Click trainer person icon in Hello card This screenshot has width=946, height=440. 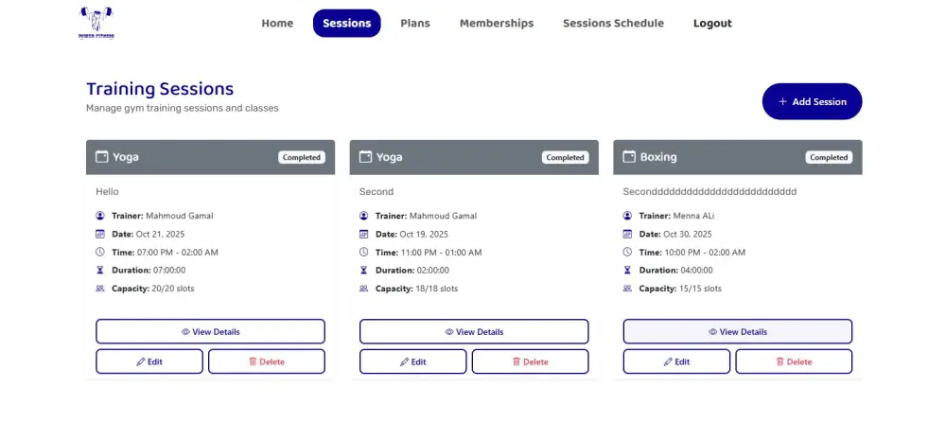[x=100, y=216]
